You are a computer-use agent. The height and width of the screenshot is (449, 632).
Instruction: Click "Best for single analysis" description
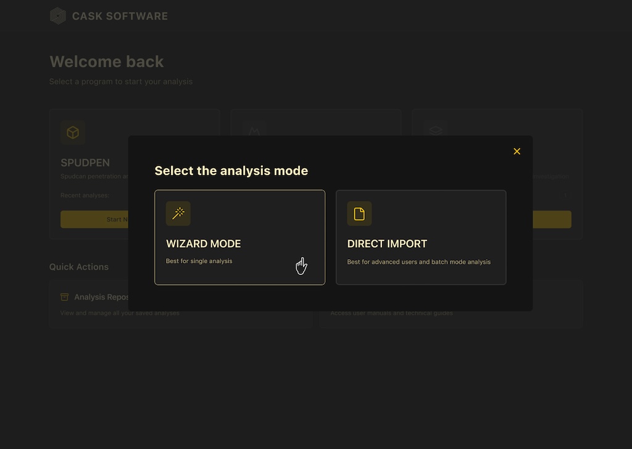pos(199,261)
